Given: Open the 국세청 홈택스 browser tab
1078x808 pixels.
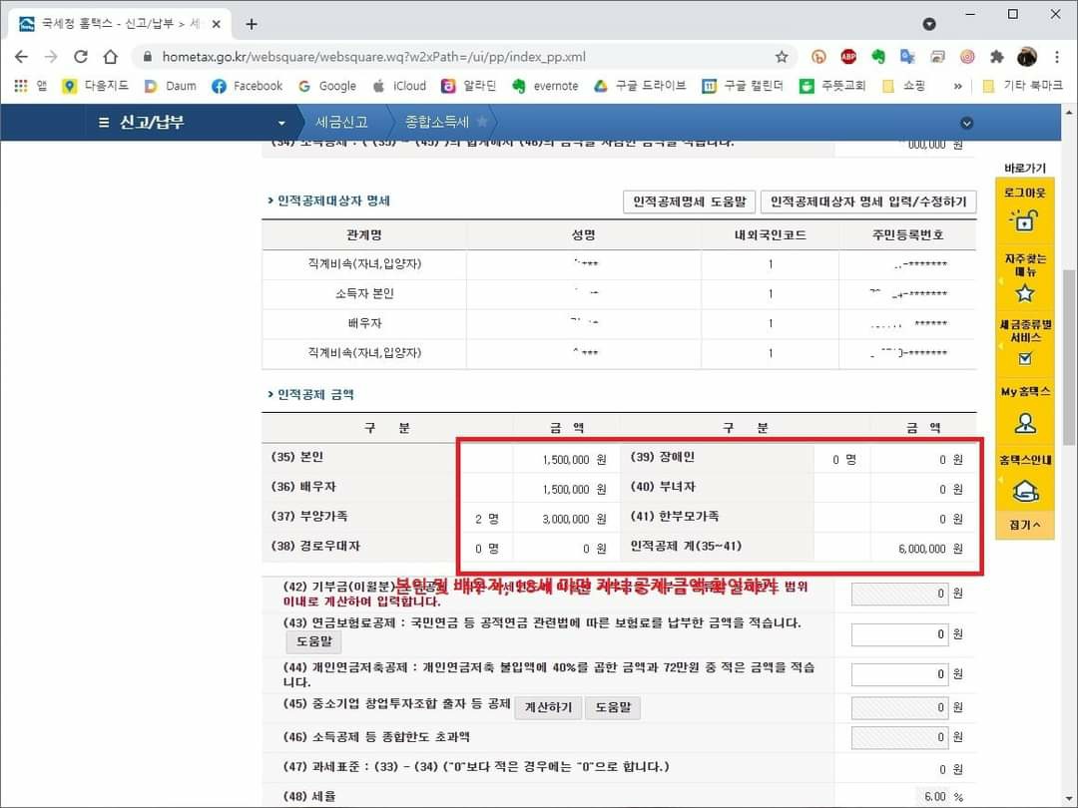Looking at the screenshot, I should (120, 23).
